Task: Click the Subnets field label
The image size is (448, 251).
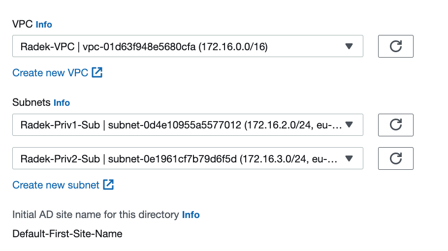Action: point(32,102)
